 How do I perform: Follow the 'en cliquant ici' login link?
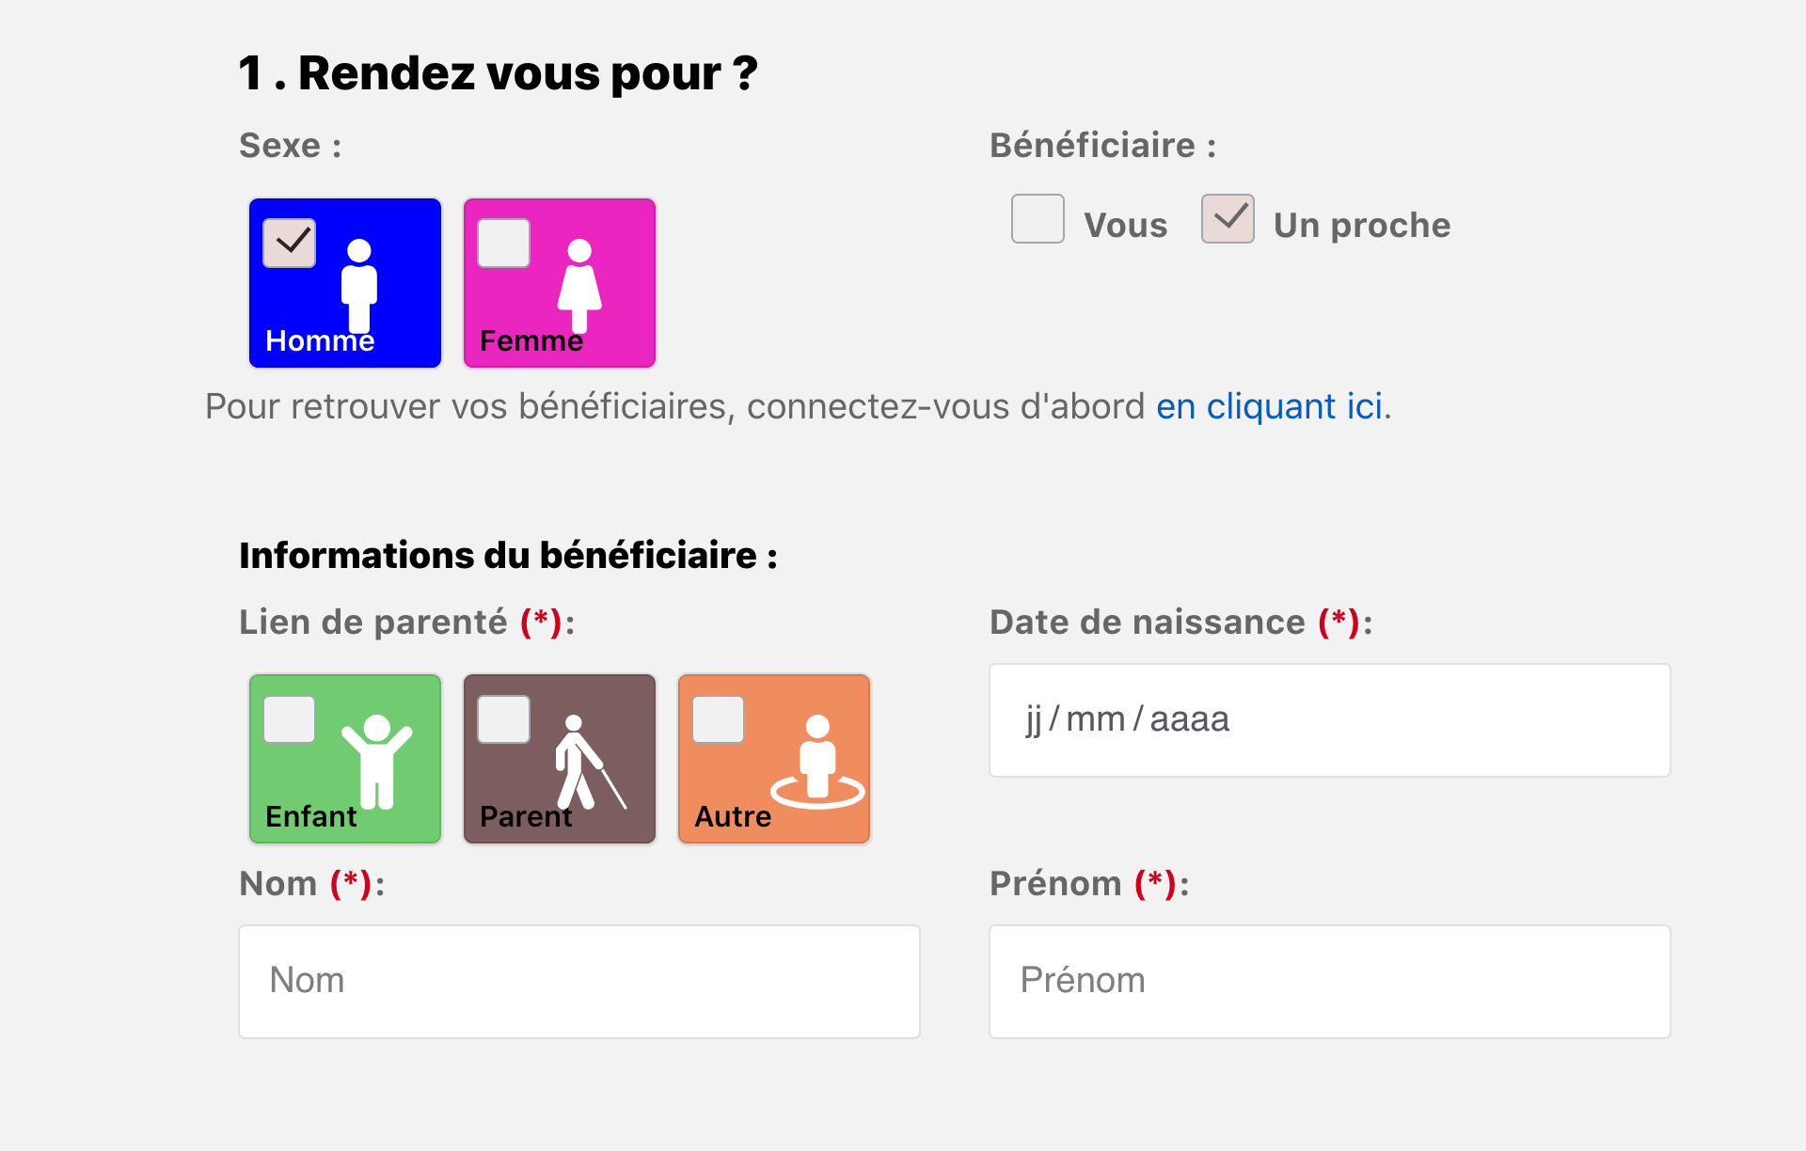1269,406
